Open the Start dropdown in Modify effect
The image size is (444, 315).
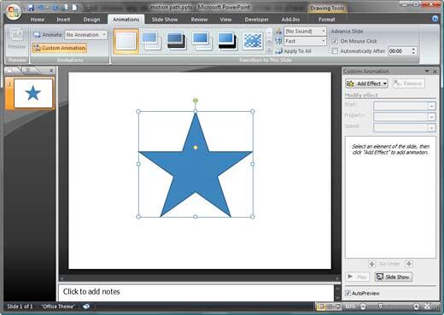(432, 106)
